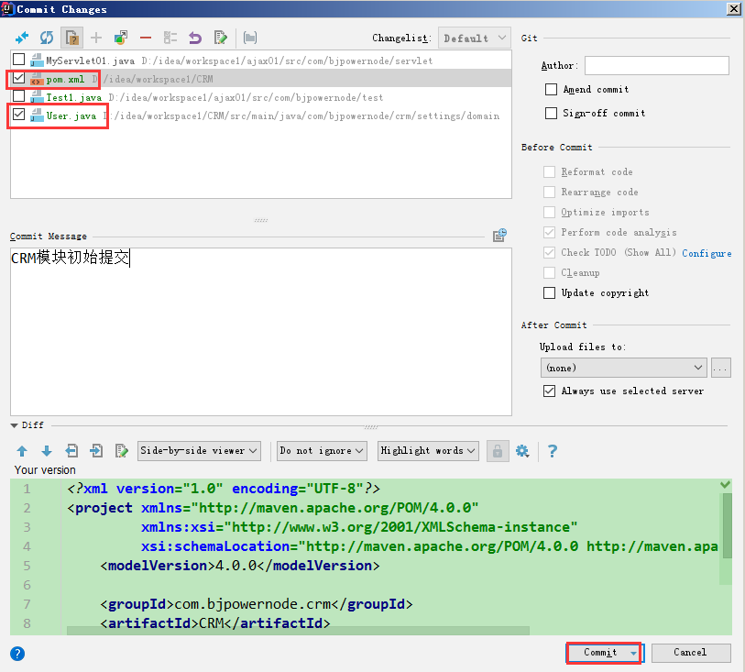The image size is (745, 672).
Task: Open the Commit button dropdown arrow
Action: pyautogui.click(x=633, y=654)
